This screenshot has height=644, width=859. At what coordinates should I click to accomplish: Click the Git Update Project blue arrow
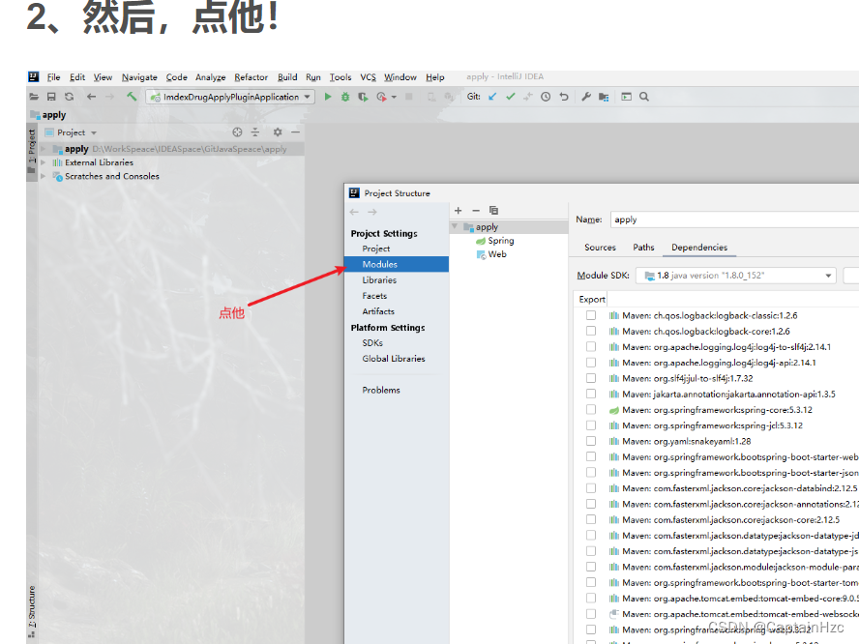pos(492,97)
